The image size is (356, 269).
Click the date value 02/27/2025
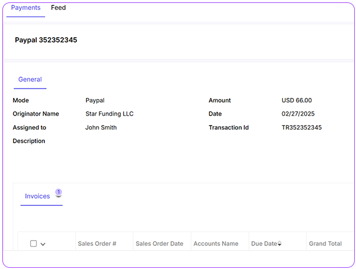point(299,114)
